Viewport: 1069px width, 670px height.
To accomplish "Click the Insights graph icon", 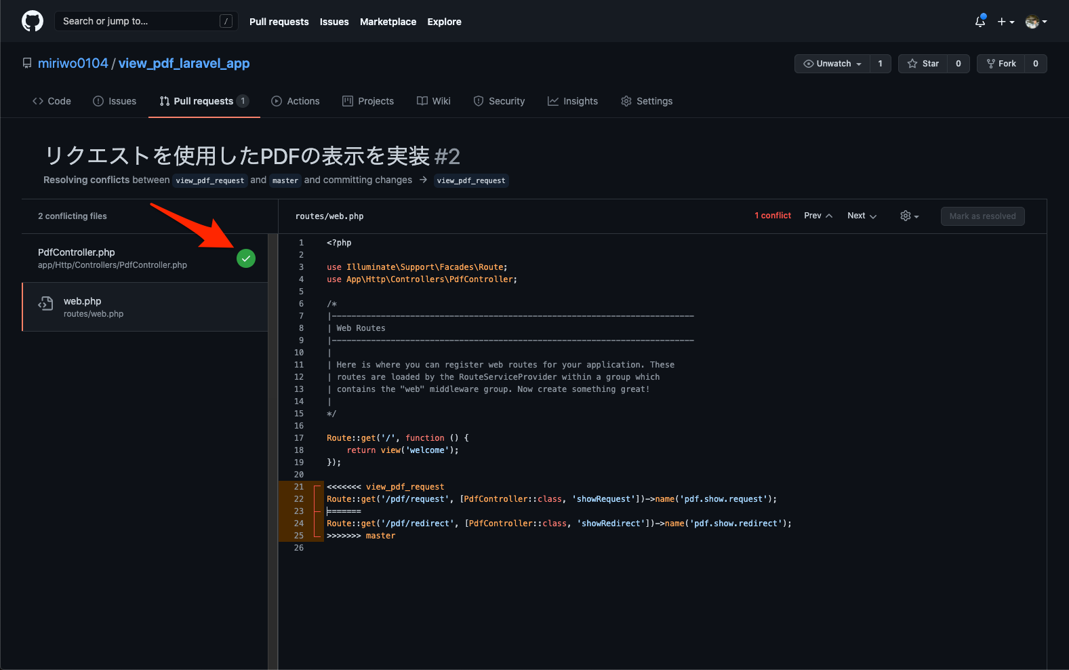I will tap(553, 101).
